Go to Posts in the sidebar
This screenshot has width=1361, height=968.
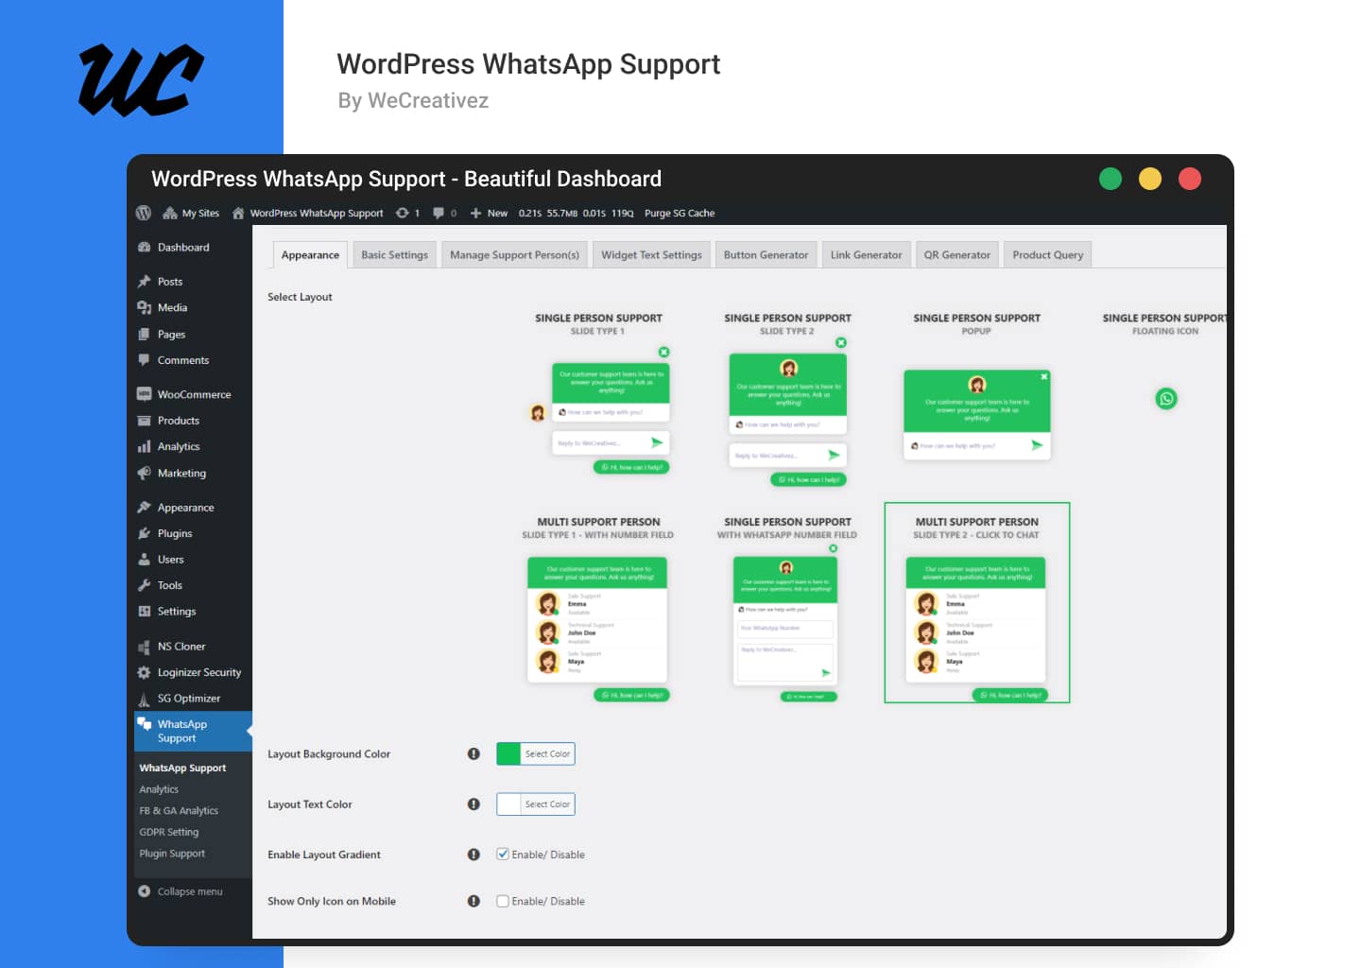tap(170, 281)
